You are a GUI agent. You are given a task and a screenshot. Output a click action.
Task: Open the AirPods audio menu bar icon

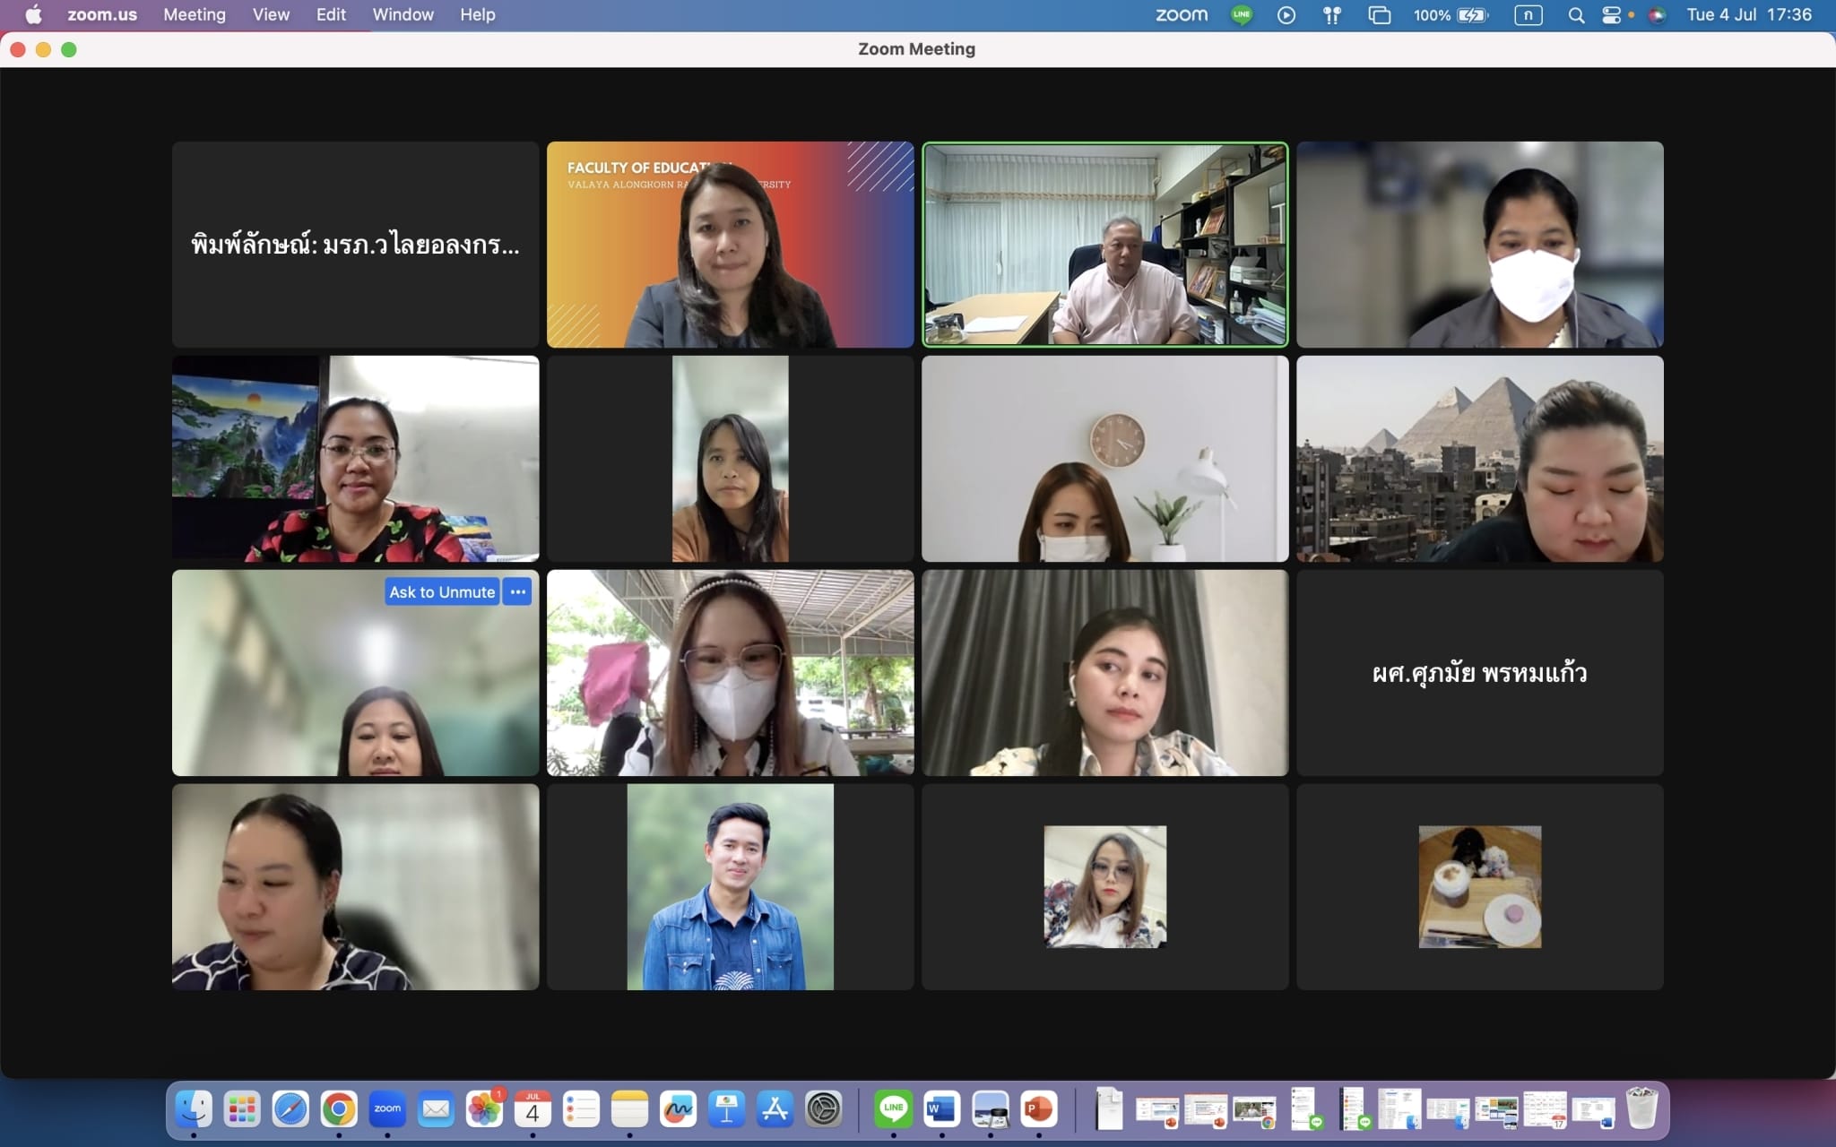point(1332,14)
